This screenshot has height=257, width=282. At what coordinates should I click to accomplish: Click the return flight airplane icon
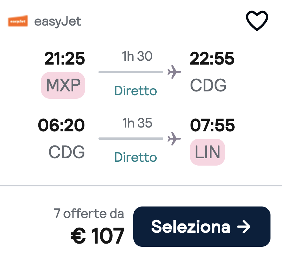(174, 138)
